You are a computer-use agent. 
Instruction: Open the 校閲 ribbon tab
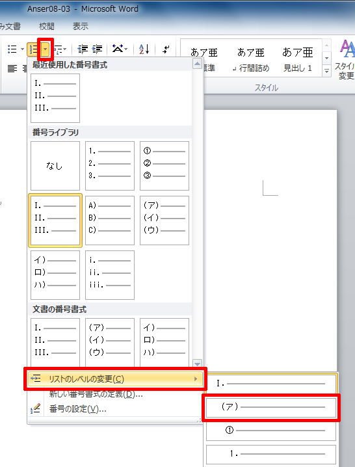(x=47, y=26)
